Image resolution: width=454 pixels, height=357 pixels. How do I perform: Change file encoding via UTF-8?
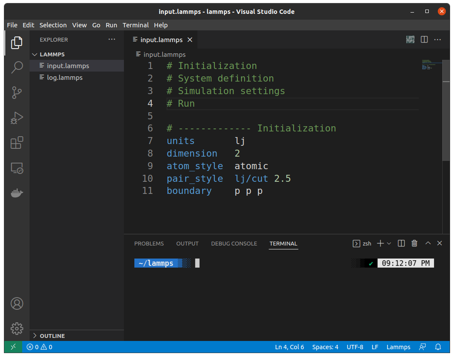355,347
